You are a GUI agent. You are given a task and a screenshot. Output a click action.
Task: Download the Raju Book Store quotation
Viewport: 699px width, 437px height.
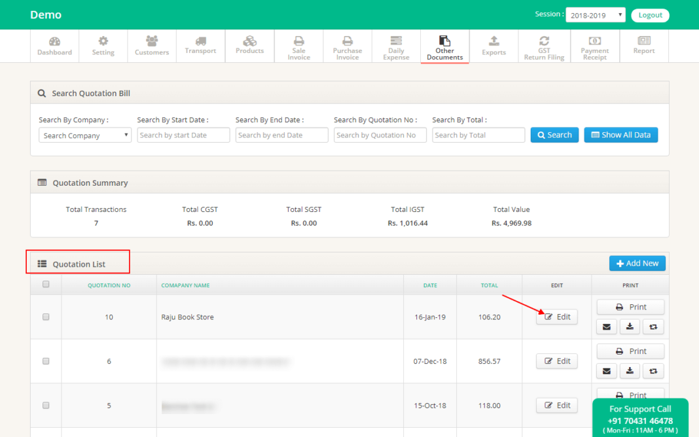630,326
